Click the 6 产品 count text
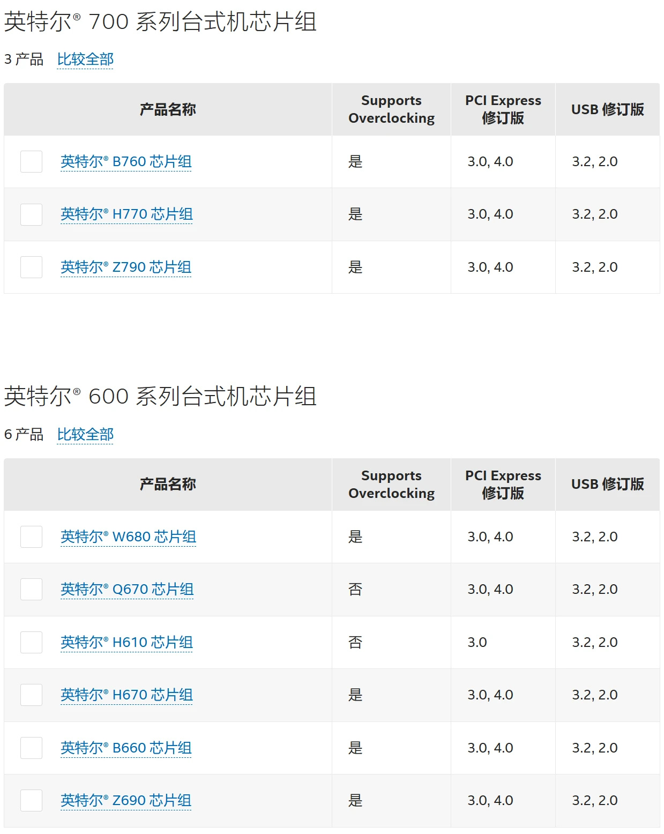 point(24,435)
